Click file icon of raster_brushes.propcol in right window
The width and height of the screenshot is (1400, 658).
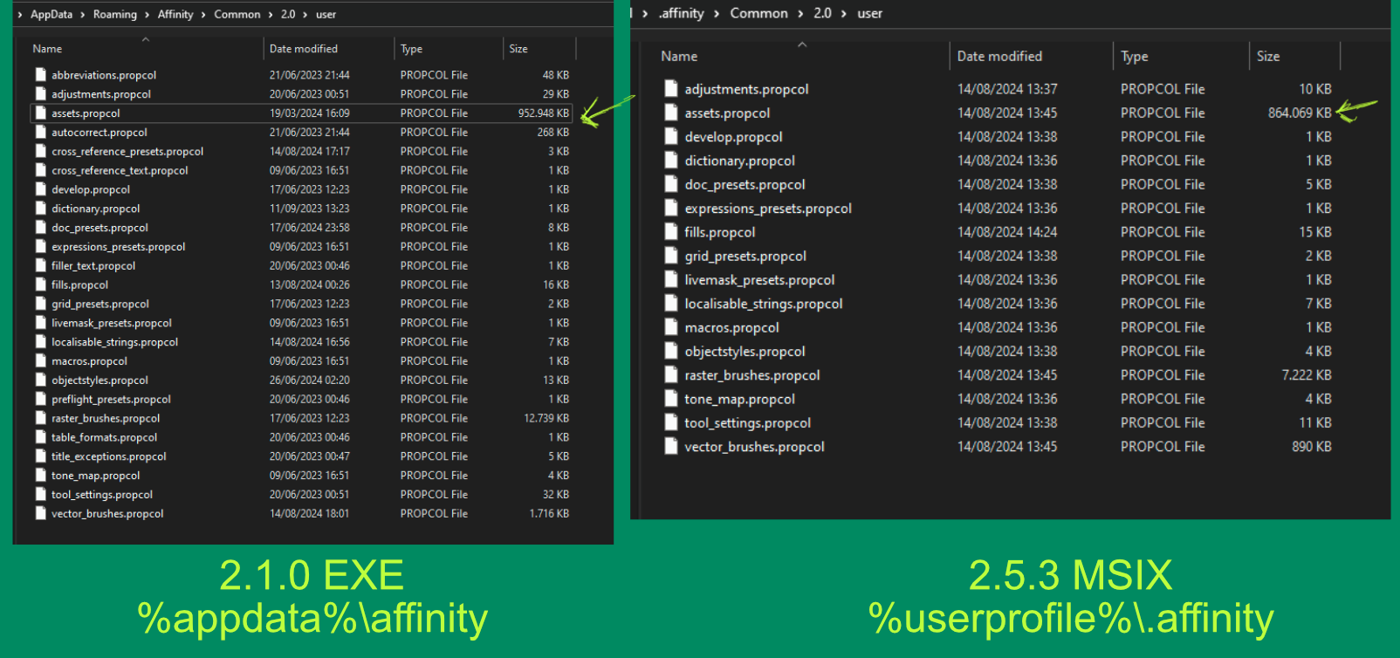[x=670, y=375]
